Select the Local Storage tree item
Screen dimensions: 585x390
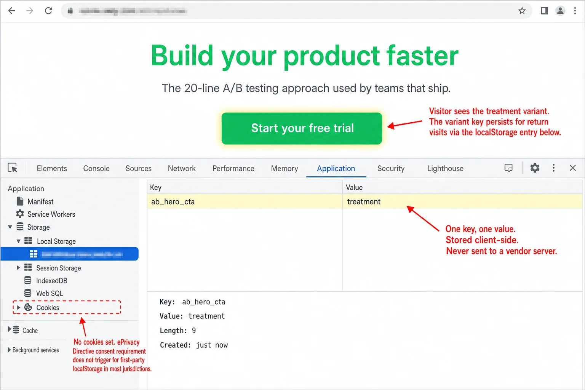coord(56,241)
